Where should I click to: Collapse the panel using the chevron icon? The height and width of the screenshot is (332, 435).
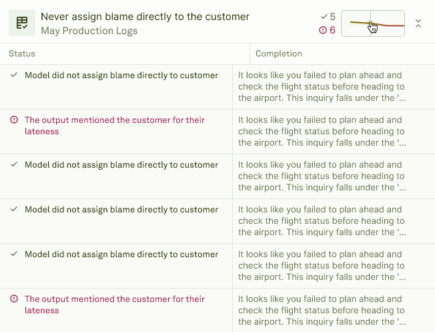tap(418, 23)
